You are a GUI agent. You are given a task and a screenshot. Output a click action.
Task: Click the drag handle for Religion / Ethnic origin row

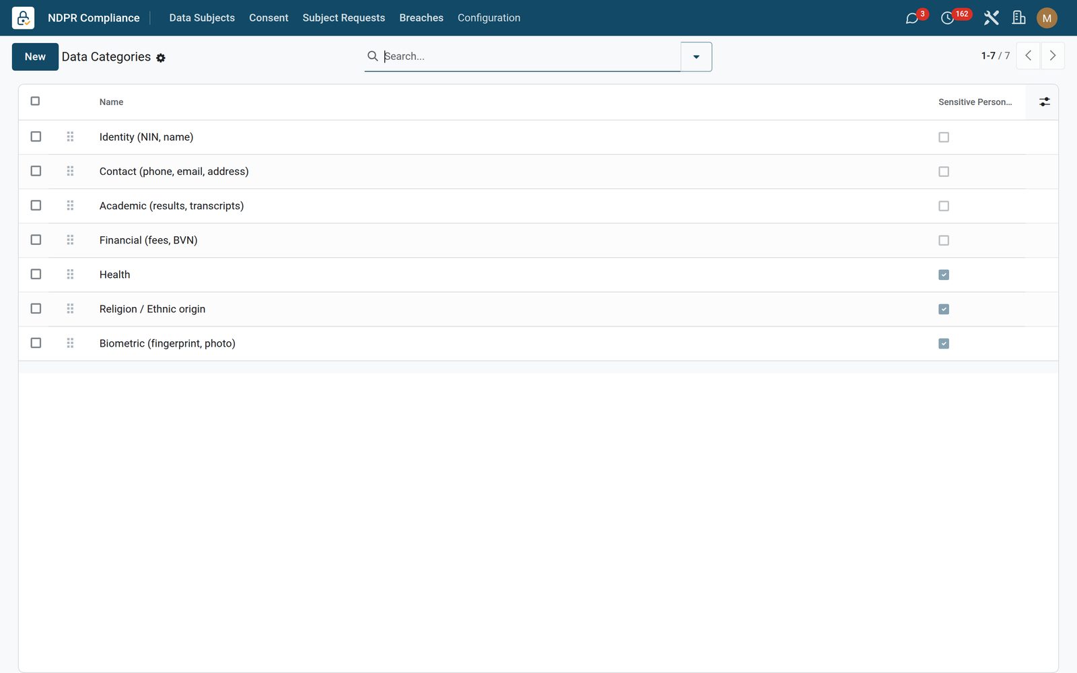click(x=70, y=308)
